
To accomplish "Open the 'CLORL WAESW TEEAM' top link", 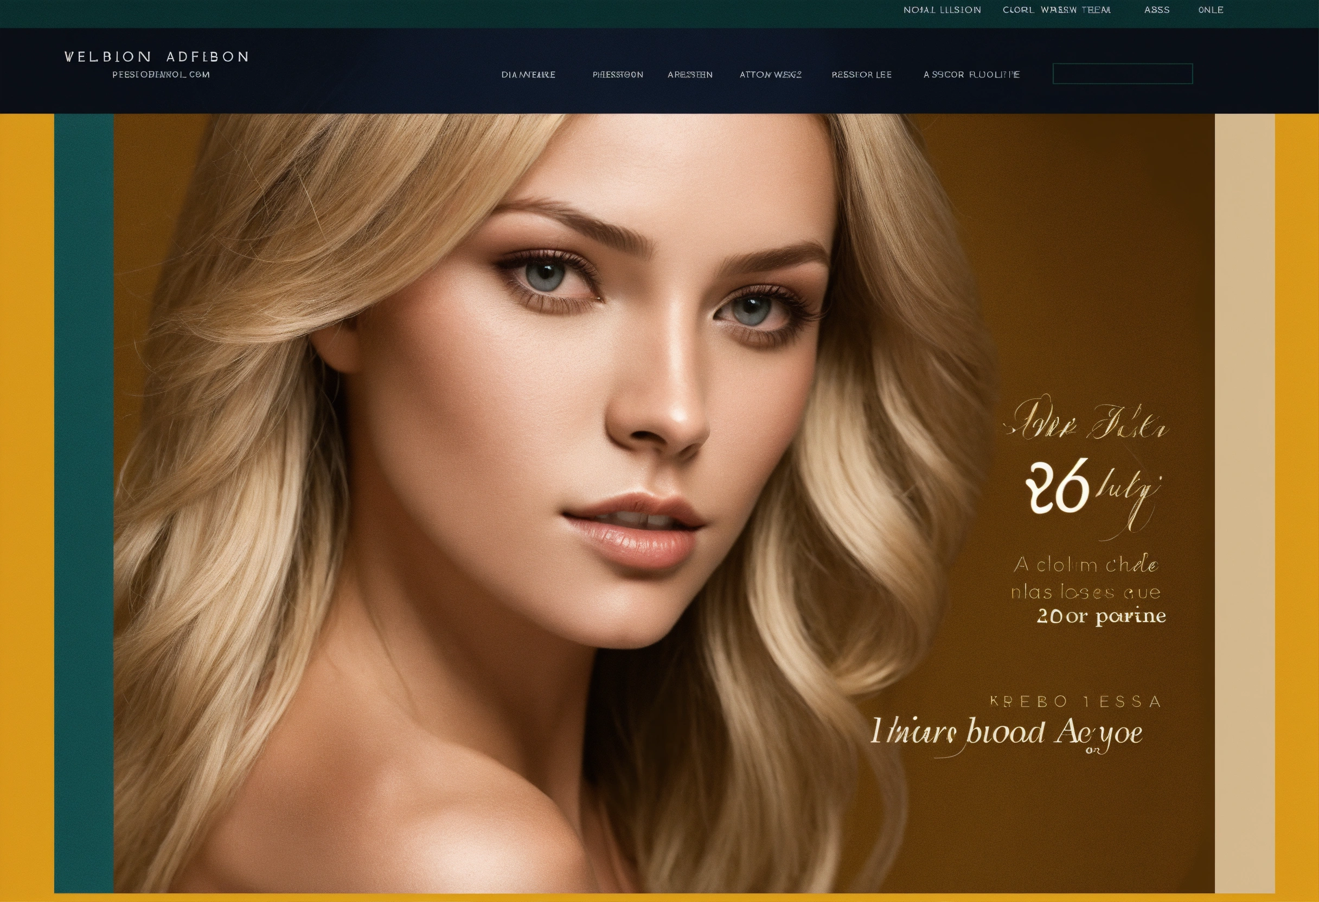I will 1057,10.
